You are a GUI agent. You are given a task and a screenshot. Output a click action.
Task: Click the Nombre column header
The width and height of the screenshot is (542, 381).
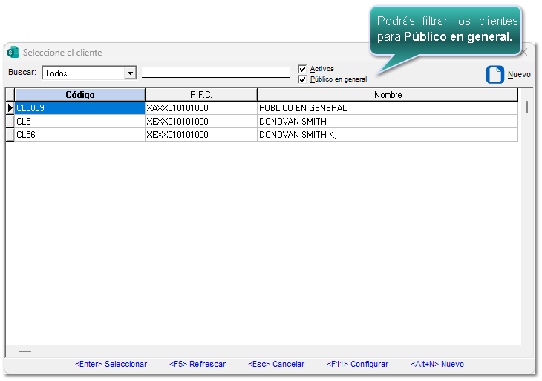click(387, 95)
